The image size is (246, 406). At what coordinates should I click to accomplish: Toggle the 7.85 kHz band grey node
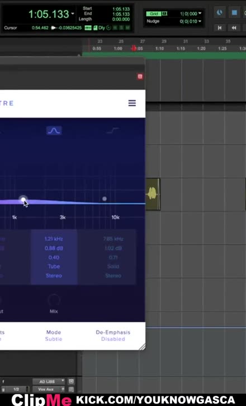105,199
